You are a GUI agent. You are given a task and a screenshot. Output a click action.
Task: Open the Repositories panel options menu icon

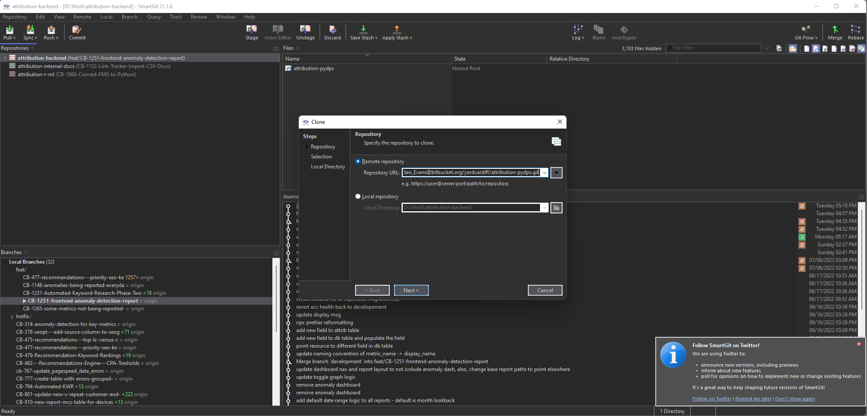click(276, 48)
